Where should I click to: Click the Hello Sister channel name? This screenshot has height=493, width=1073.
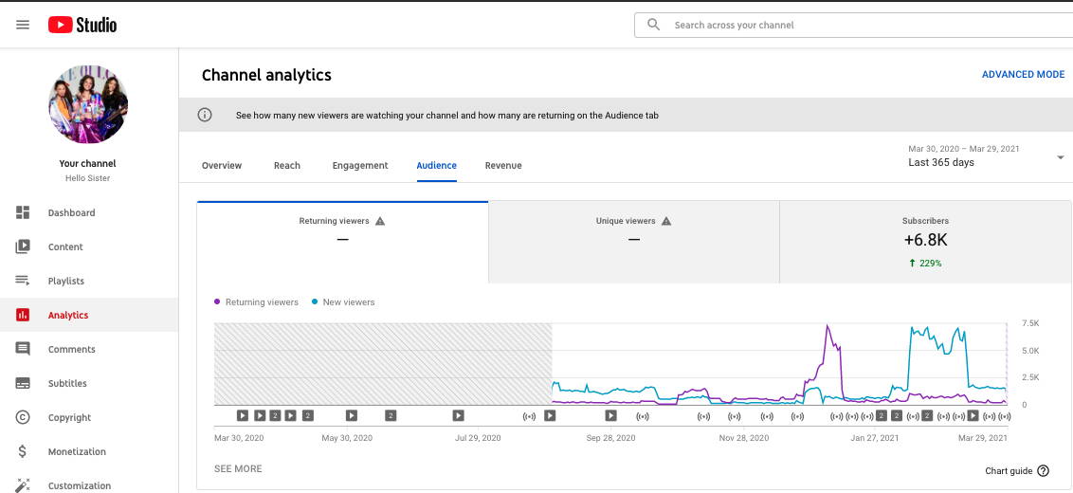point(87,178)
